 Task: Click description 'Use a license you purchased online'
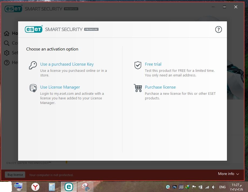[73, 73]
